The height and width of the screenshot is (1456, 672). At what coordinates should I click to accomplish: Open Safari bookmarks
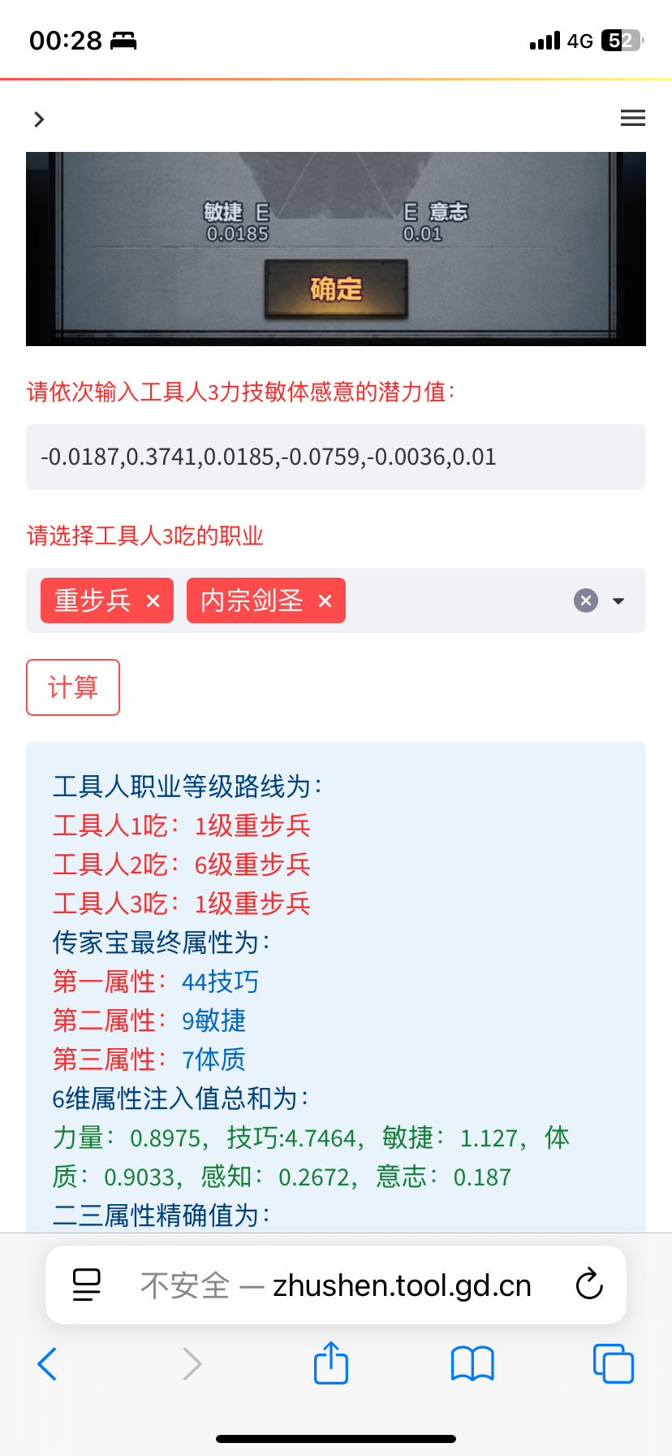[472, 1363]
